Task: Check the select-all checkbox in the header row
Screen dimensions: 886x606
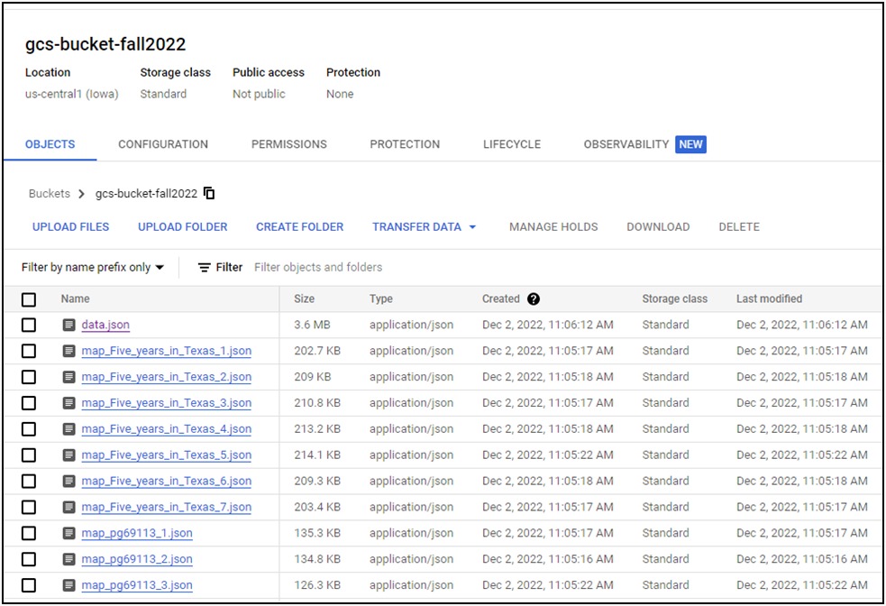Action: (x=28, y=298)
